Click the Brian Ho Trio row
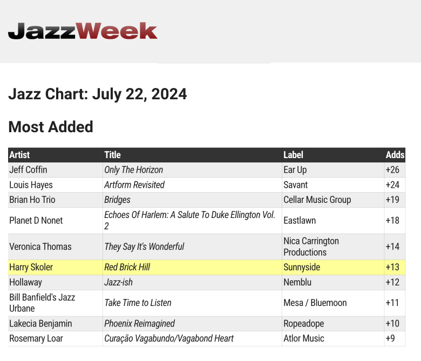Image resolution: width=421 pixels, height=361 pixels. 32,200
